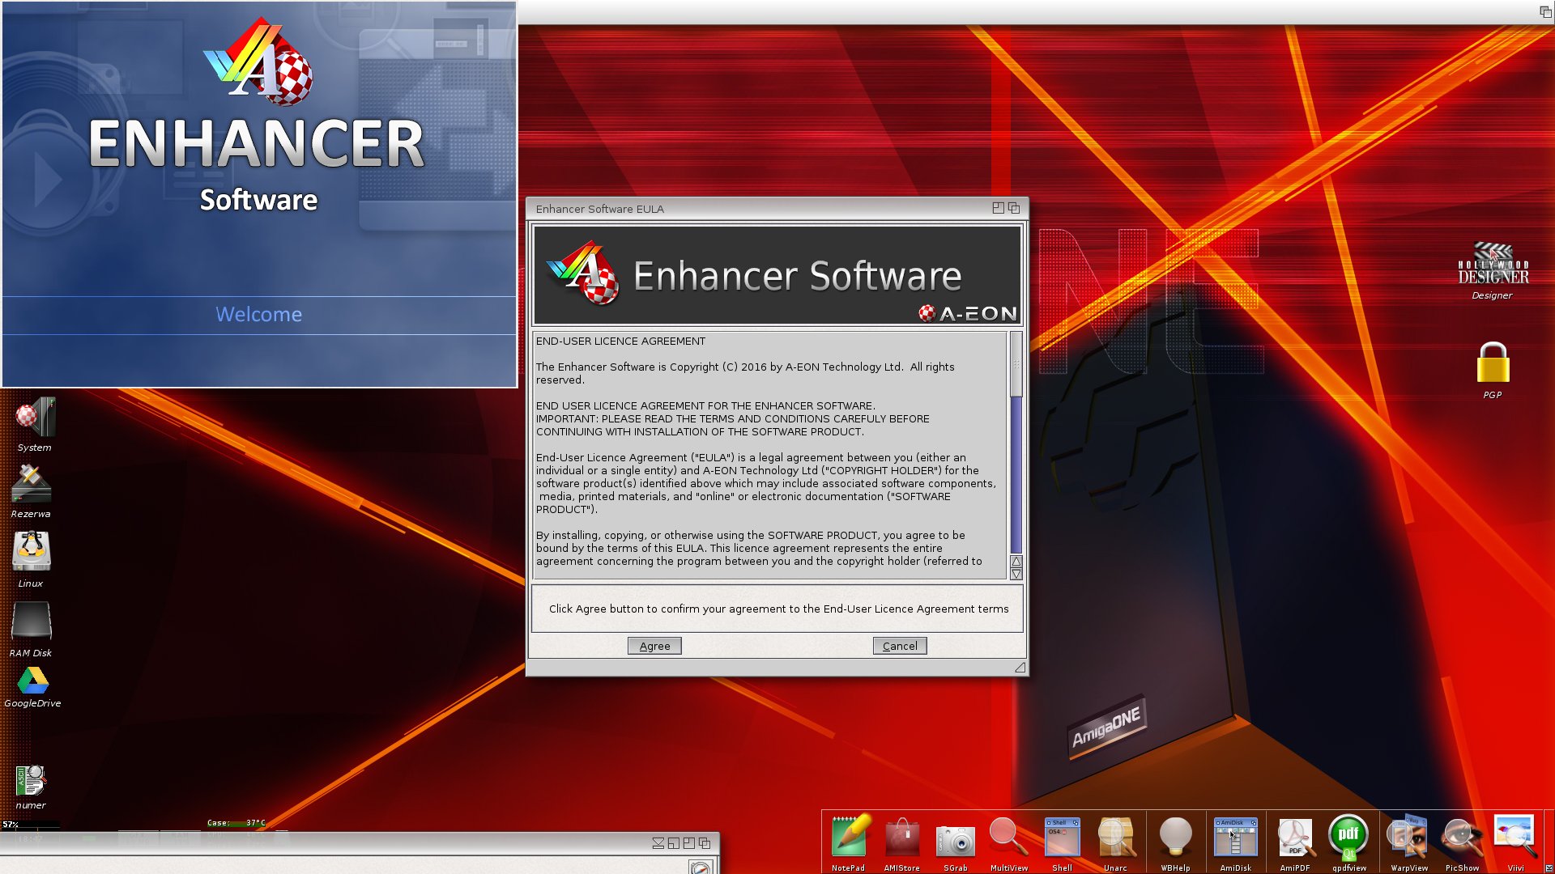This screenshot has width=1555, height=874.
Task: Launch AMIStore from the dock
Action: tap(901, 842)
